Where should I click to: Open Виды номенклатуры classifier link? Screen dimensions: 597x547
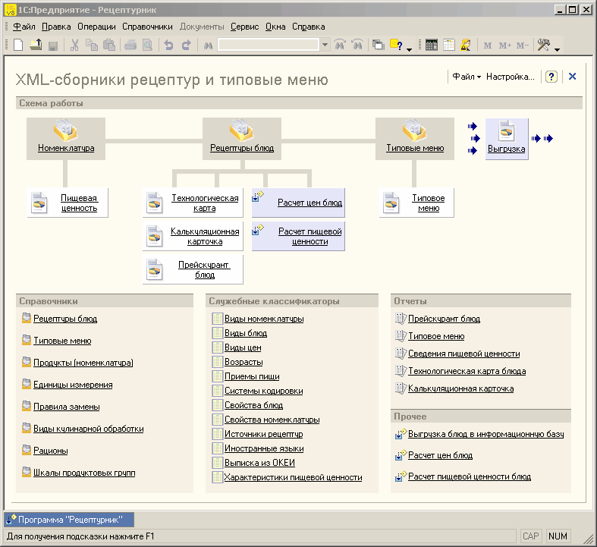click(x=264, y=319)
